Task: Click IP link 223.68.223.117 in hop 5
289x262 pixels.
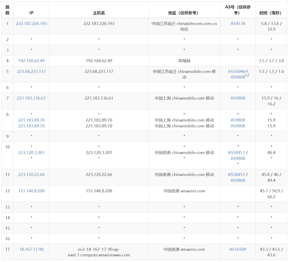Action: tap(31, 71)
